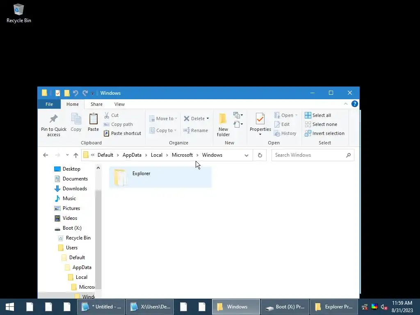
Task: Collapse the ribbon with the chevron
Action: coord(346,104)
